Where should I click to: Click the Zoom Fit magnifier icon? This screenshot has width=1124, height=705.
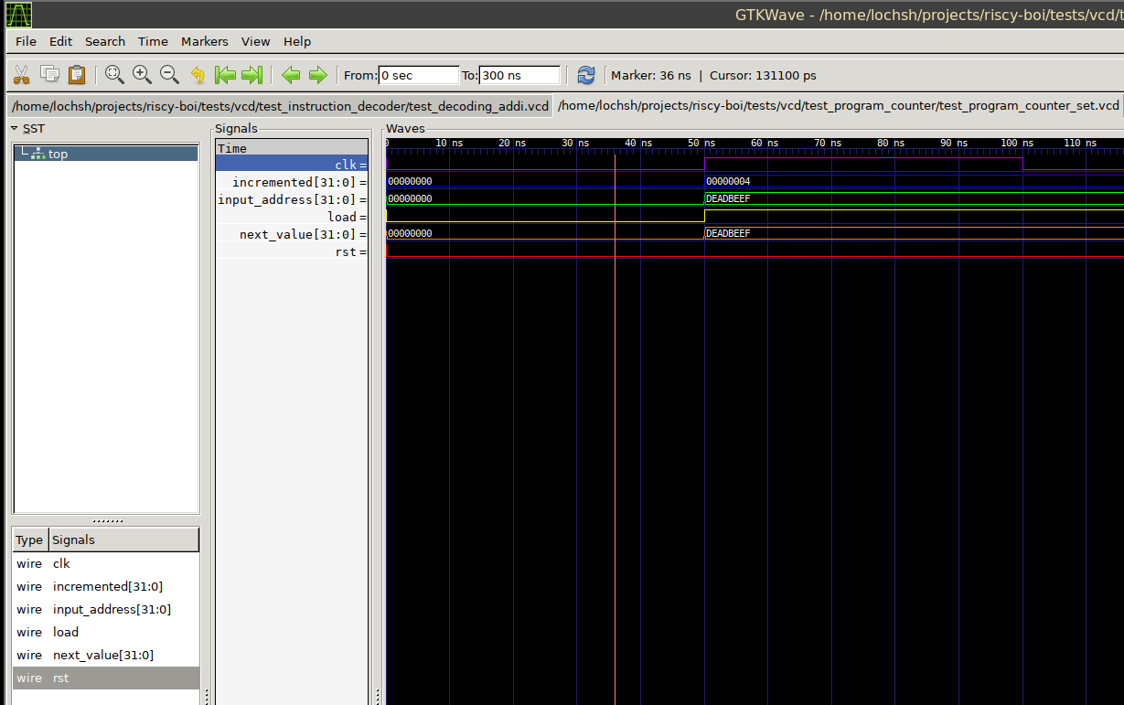coord(114,75)
